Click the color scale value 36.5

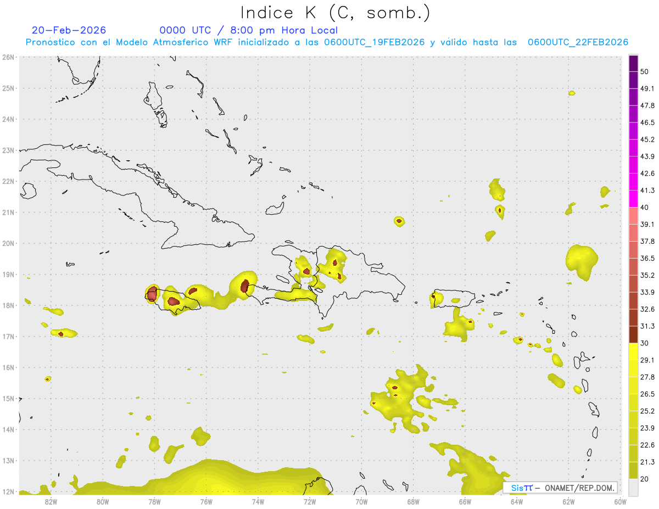(x=647, y=259)
